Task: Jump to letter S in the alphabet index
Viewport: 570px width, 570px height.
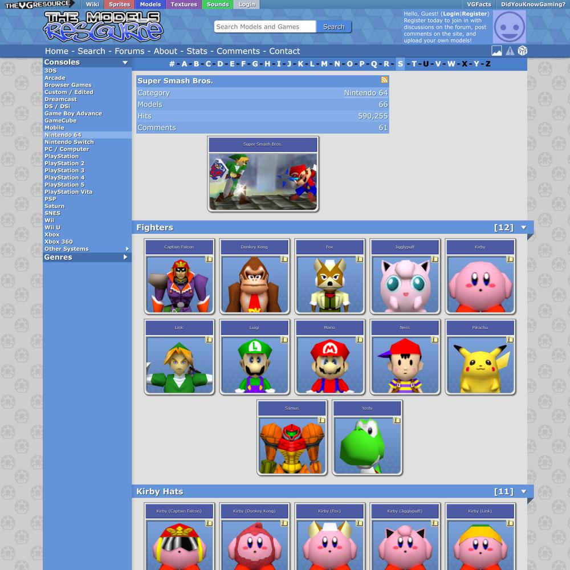Action: tap(400, 64)
